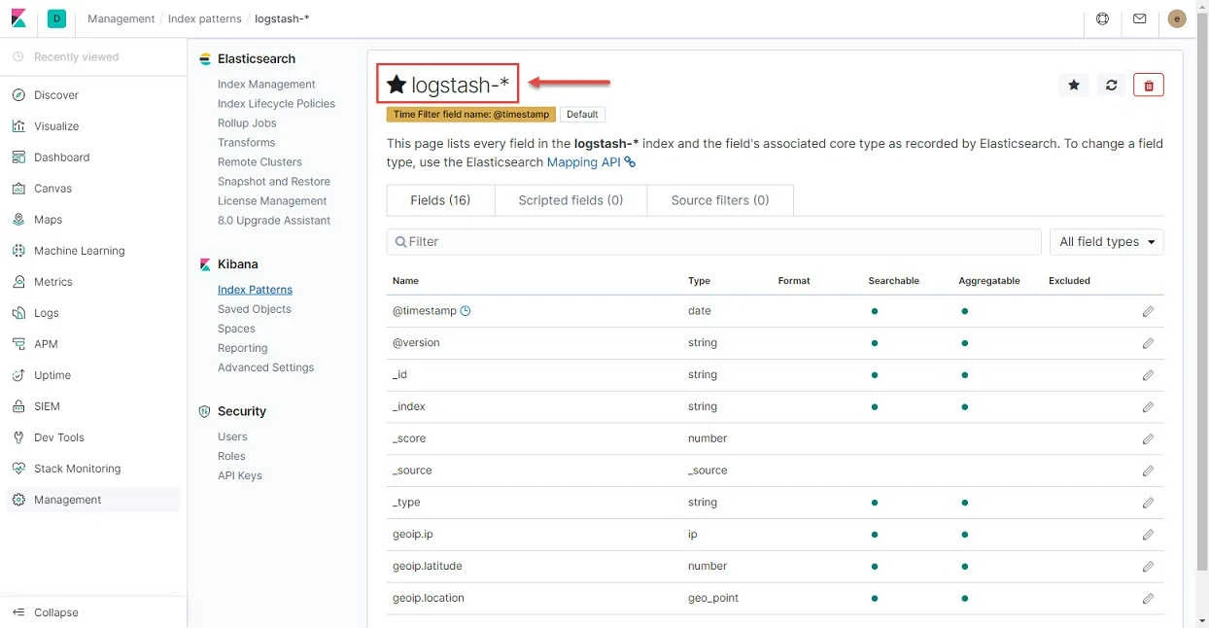Edit the geoip.location field
The width and height of the screenshot is (1209, 628).
tap(1148, 598)
